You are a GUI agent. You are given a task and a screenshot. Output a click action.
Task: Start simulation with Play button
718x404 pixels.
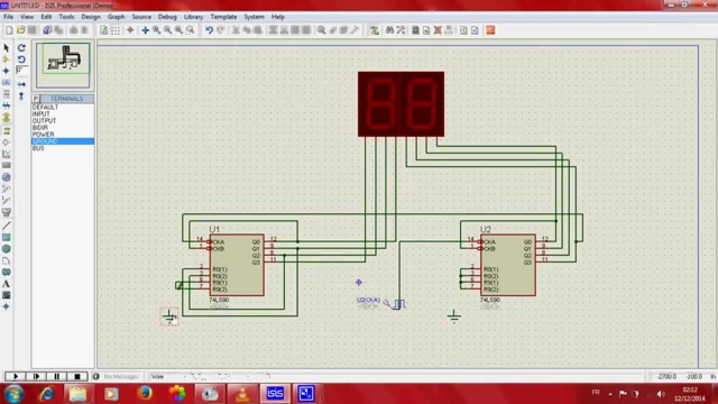point(16,377)
